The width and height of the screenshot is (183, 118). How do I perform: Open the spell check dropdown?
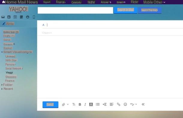coord(136,104)
